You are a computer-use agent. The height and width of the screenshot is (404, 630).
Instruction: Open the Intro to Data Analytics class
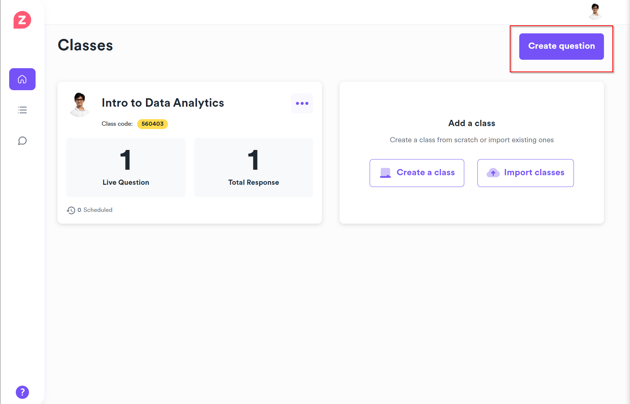(x=163, y=103)
